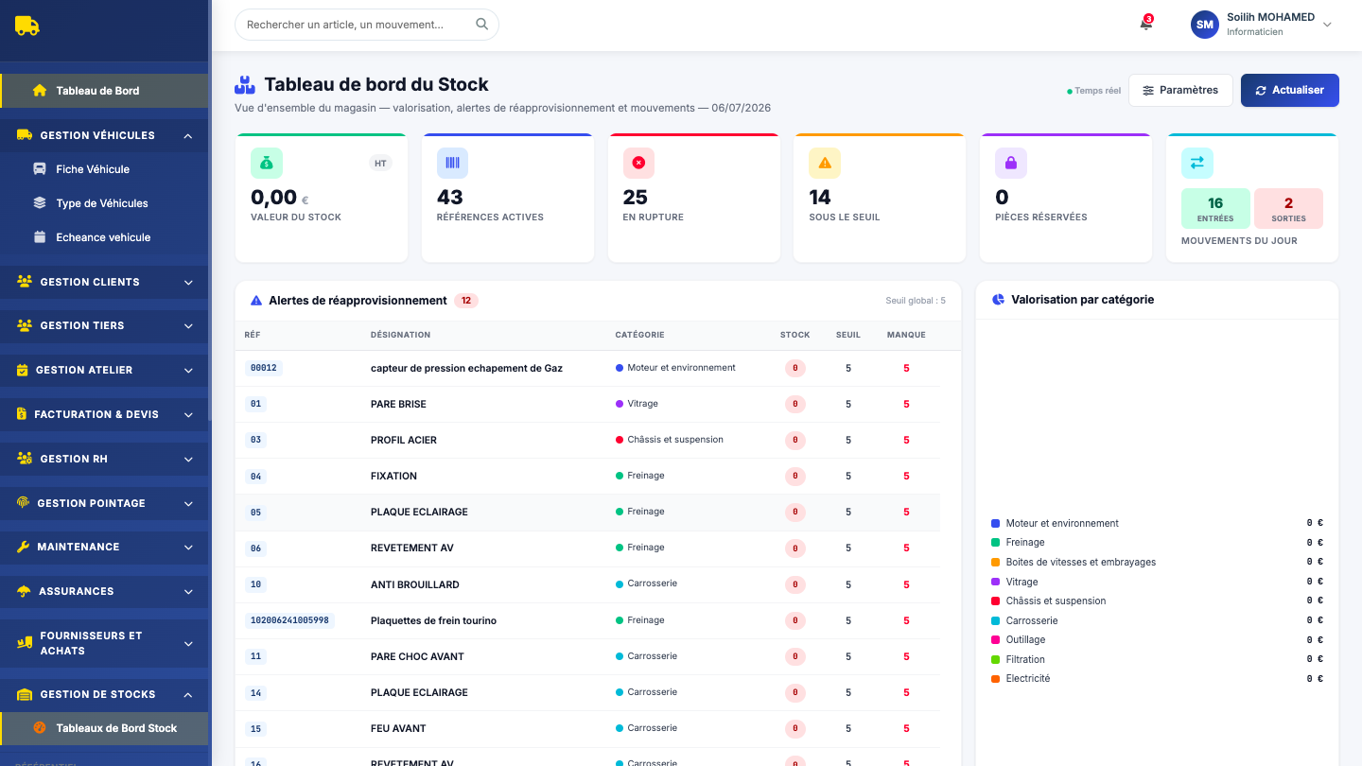Image resolution: width=1362 pixels, height=766 pixels.
Task: Click the orange Boites de vitesses legend swatch
Action: [995, 562]
